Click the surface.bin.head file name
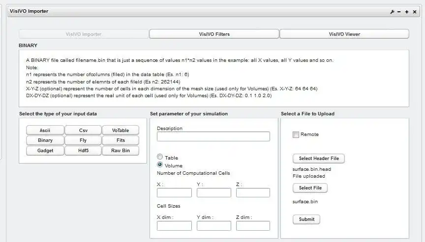Image resolution: width=425 pixels, height=242 pixels. 312,169
